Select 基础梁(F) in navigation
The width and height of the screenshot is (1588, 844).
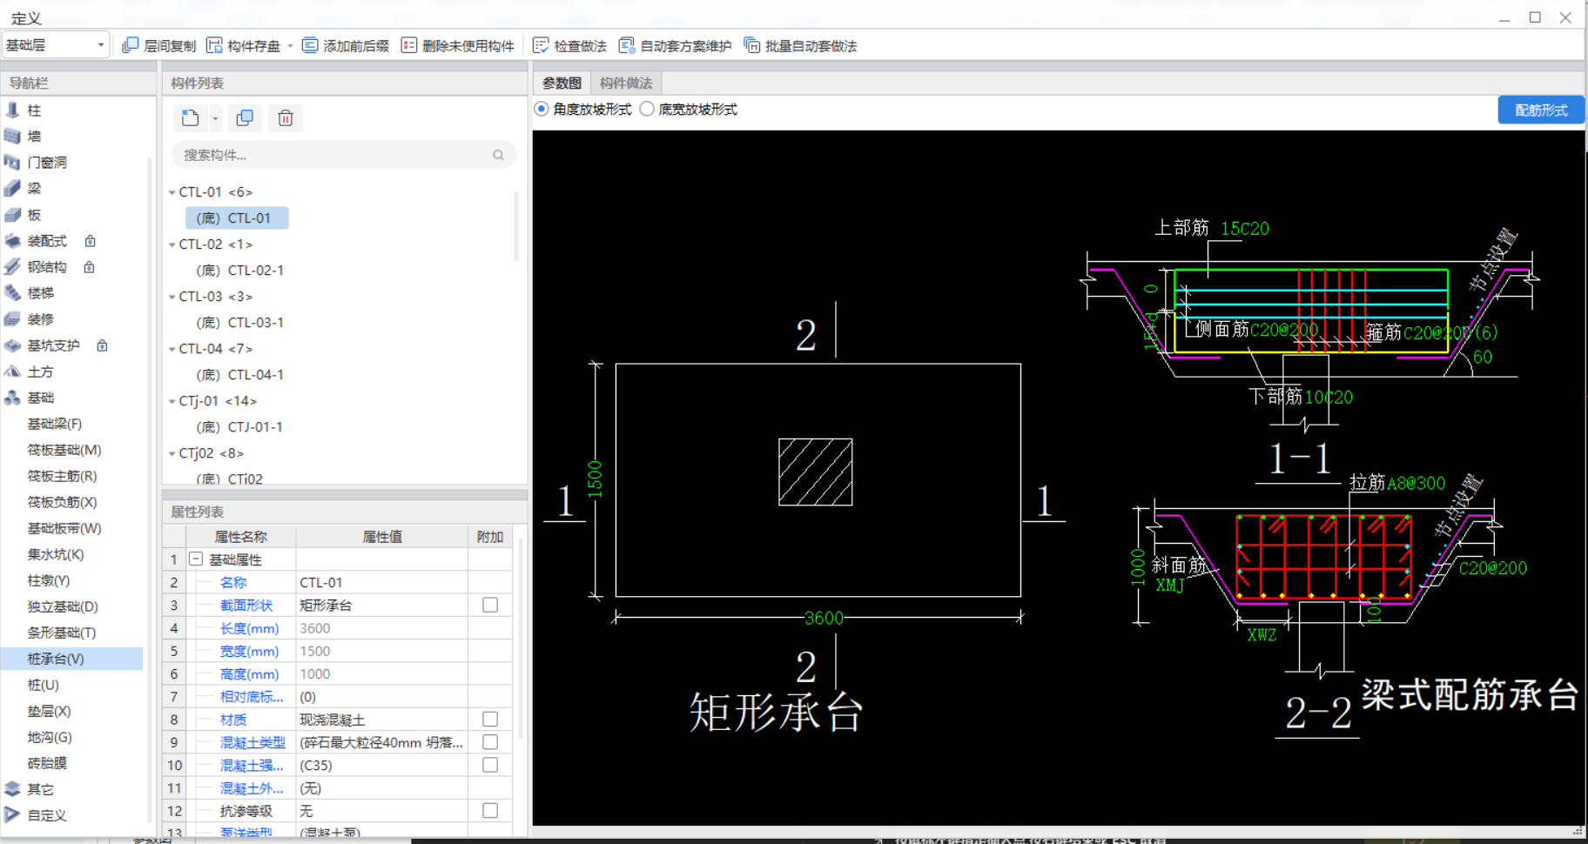54,424
